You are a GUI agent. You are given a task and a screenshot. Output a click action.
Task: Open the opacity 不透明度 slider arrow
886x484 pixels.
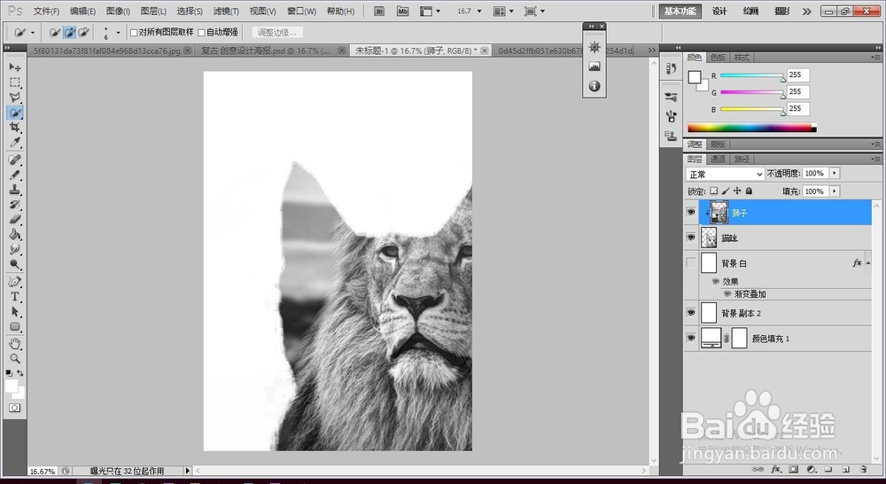835,174
